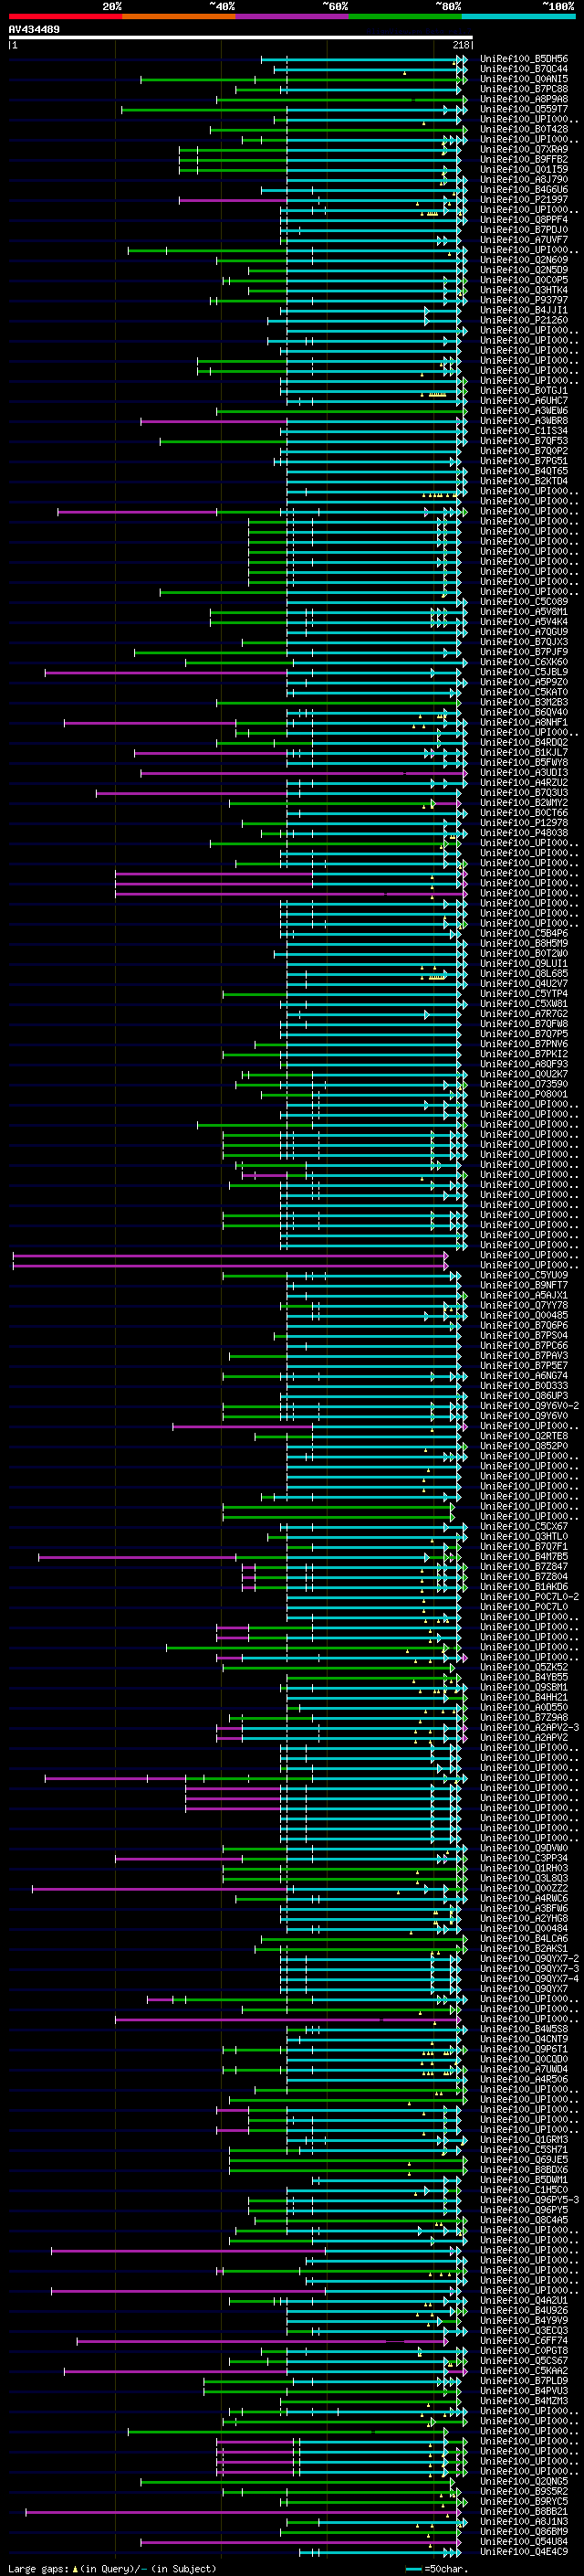The height and width of the screenshot is (2576, 584).
Task: Select the UniRef100_B0TGJ1 label
Action: (x=524, y=391)
